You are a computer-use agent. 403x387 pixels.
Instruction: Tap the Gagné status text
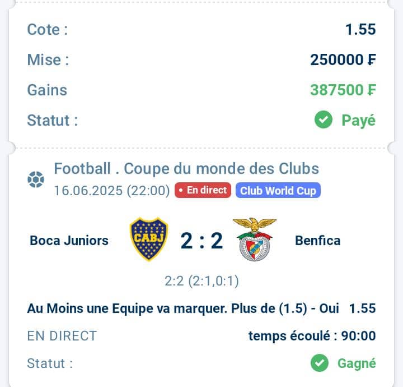(x=357, y=363)
